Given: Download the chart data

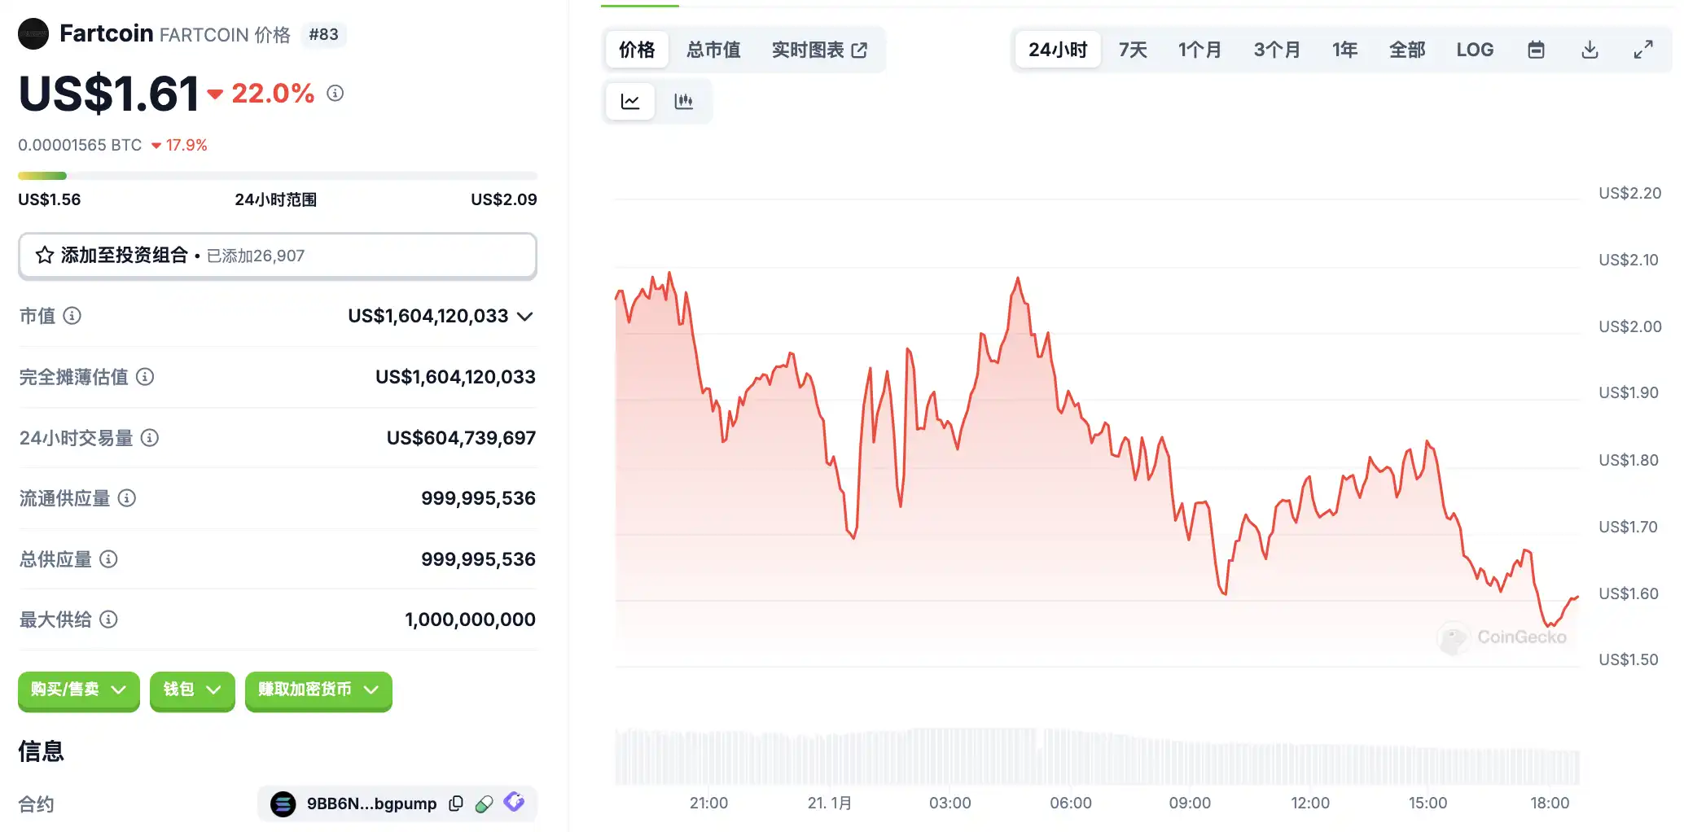Looking at the screenshot, I should 1590,50.
